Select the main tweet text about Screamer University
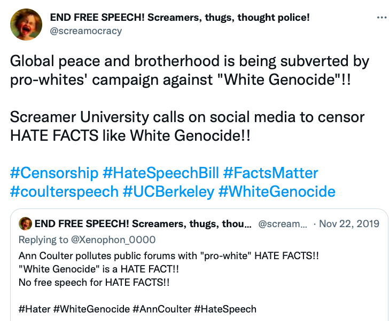Viewport: 389px width, 321px height. [188, 126]
